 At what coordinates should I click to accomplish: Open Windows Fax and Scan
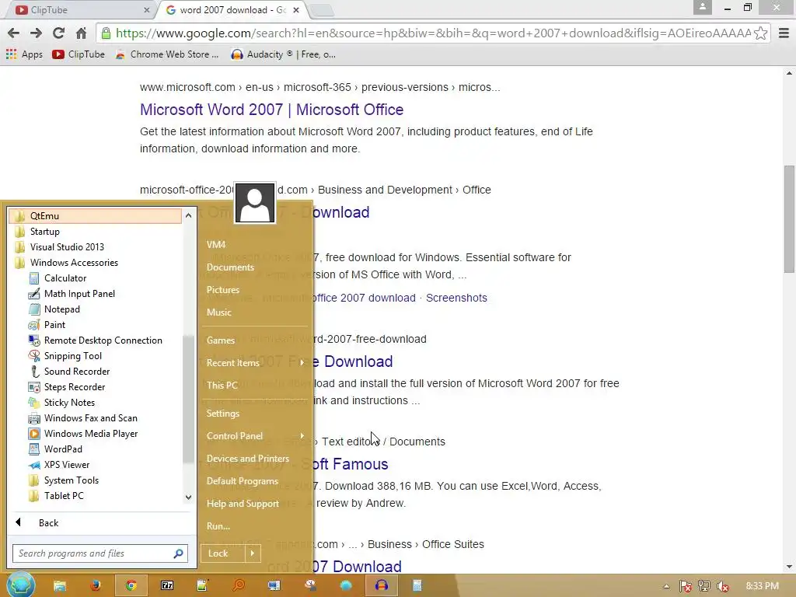[90, 418]
